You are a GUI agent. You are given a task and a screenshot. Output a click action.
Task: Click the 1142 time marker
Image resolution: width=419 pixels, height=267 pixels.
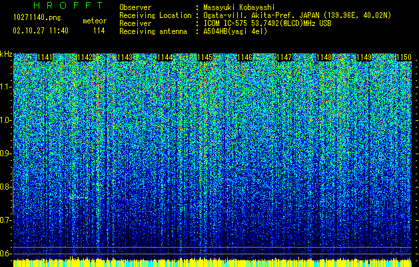(x=85, y=57)
